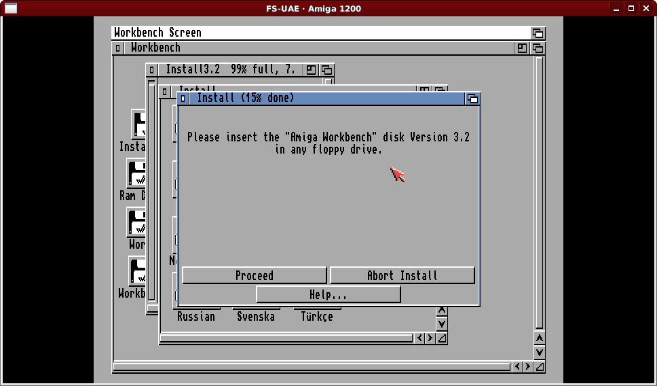Close the Install (15% done) dialog gadget
Viewport: 657px width, 386px height.
point(183,99)
